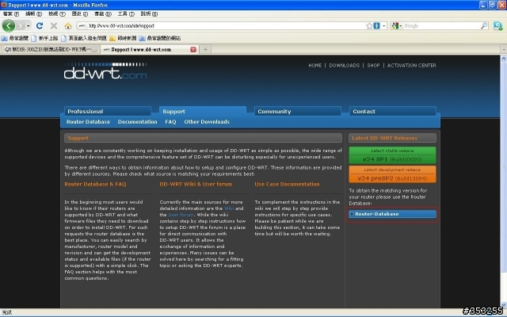Click the blue feed icon in address bar
The width and height of the screenshot is (507, 317).
[377, 25]
